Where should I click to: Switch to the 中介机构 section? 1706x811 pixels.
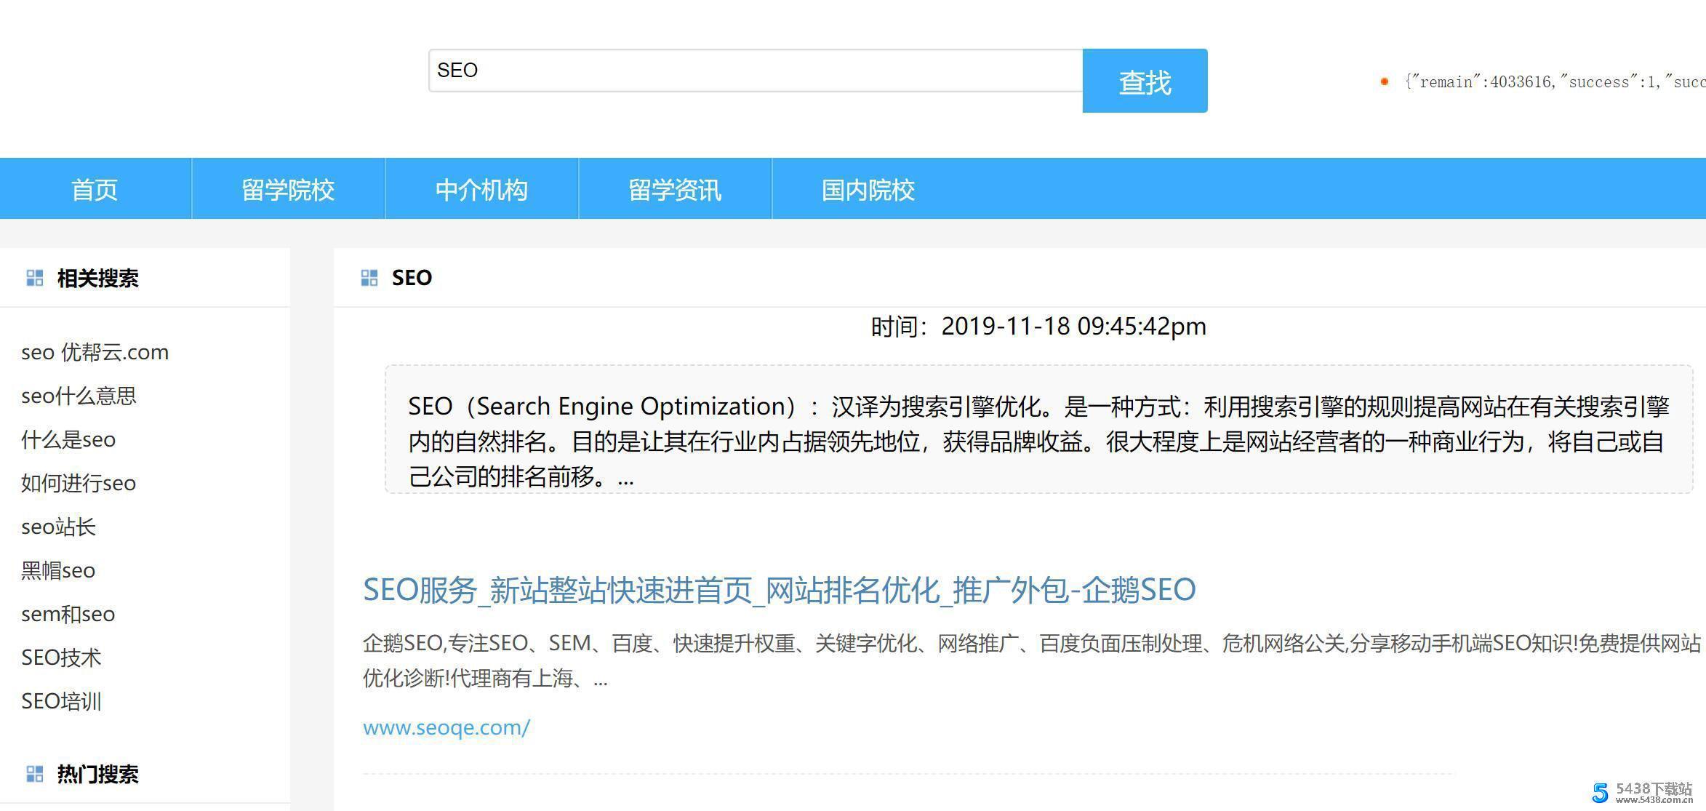(481, 188)
